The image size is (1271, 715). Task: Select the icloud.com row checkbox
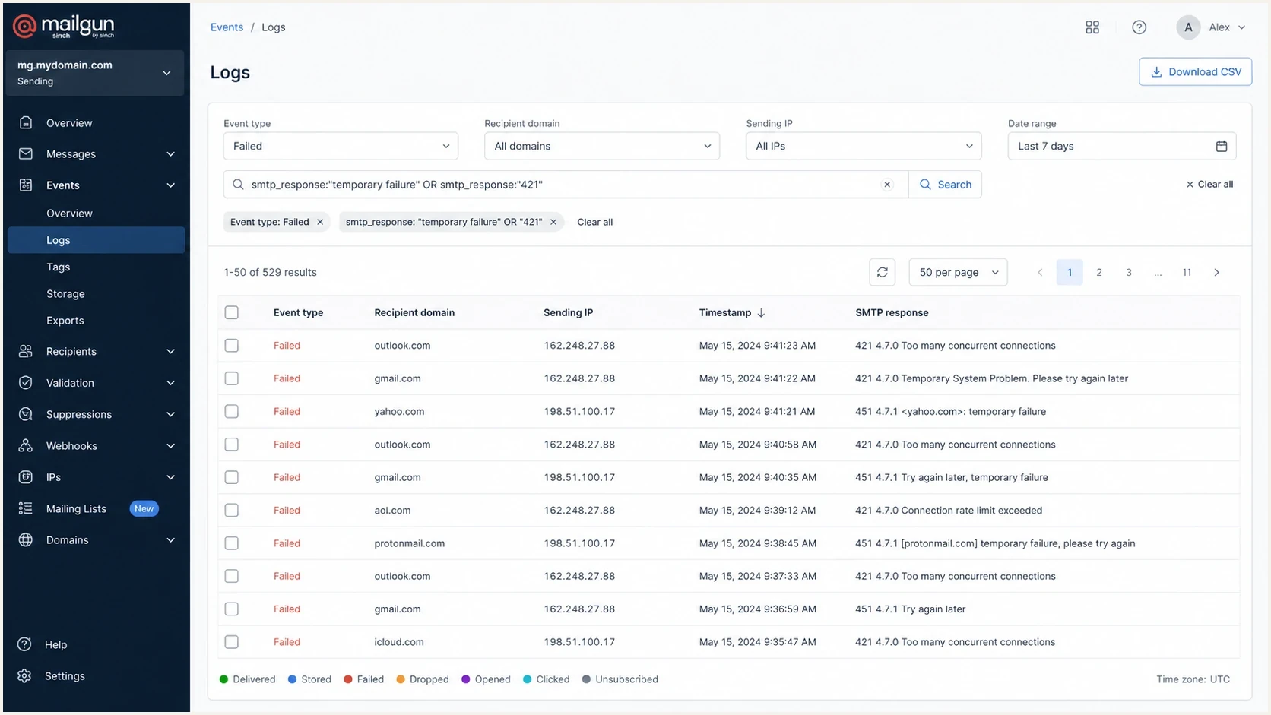coord(232,642)
